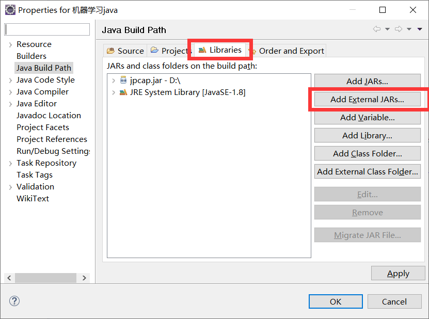Click the Add External JARs button

367,99
